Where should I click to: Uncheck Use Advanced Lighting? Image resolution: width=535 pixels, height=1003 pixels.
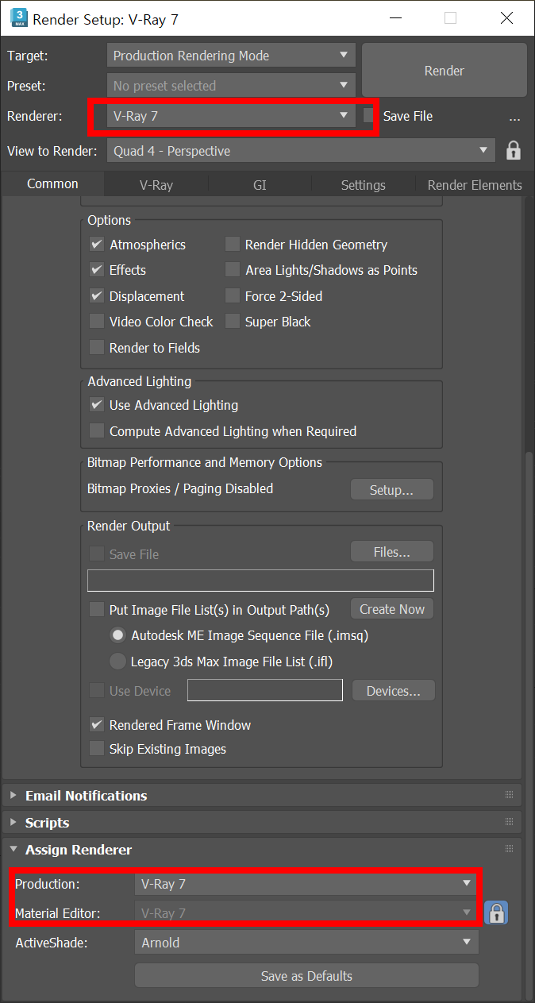[x=97, y=405]
